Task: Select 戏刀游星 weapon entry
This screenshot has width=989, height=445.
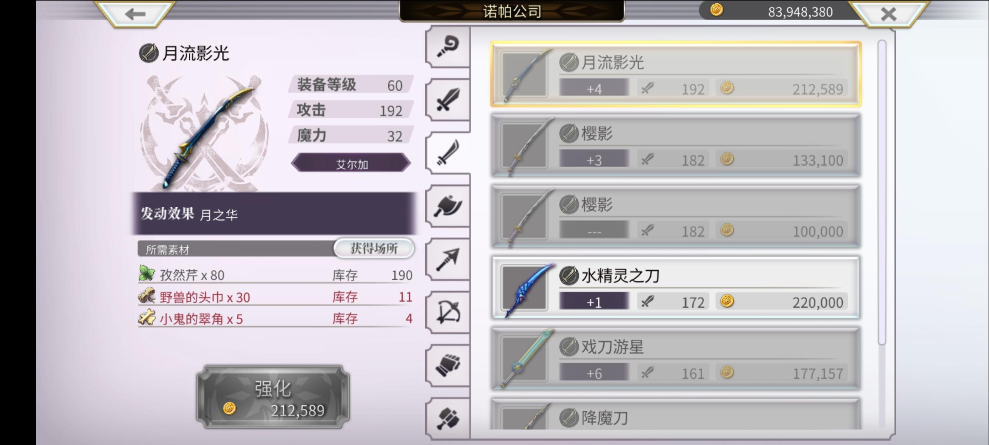Action: (x=675, y=359)
